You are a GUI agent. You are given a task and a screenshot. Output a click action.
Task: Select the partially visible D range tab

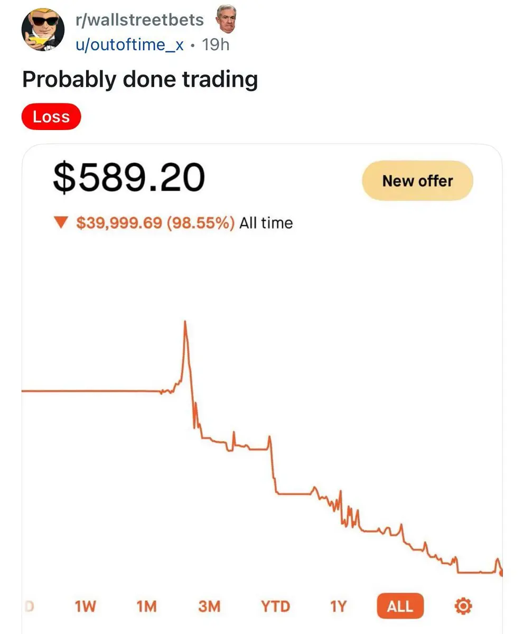click(x=30, y=606)
